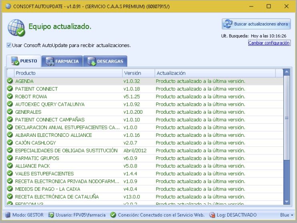
Task: Click Log: DESACTIVADO status entry
Action: [237, 215]
